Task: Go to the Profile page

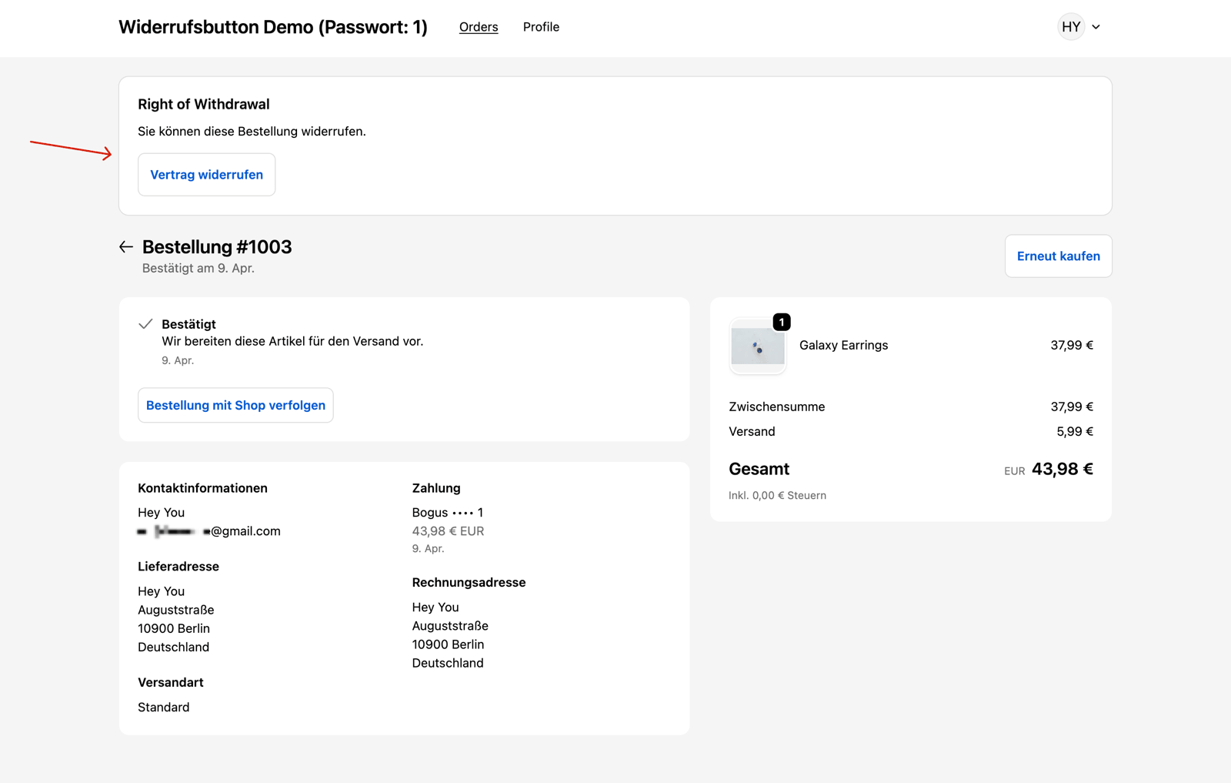Action: click(541, 27)
